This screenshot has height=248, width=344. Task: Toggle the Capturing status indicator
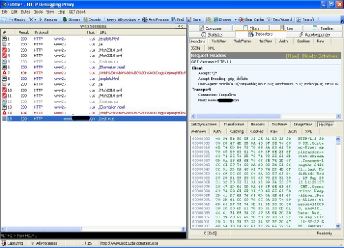click(12, 243)
